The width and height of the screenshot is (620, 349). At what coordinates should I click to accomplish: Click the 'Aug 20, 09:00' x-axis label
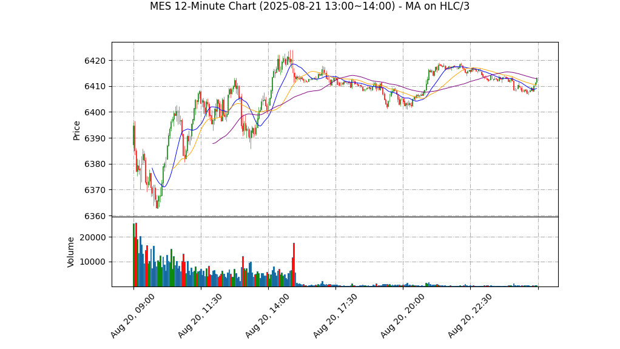click(132, 316)
